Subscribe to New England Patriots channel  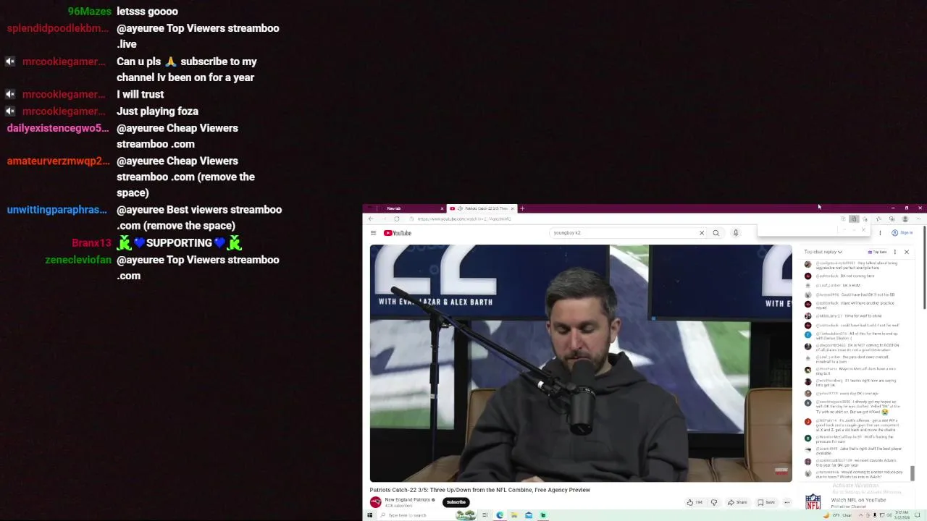click(456, 502)
